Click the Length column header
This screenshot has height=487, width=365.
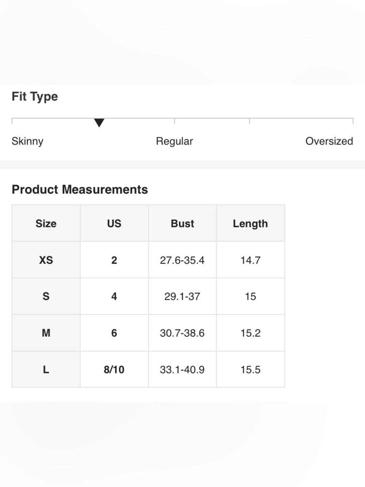coord(250,223)
